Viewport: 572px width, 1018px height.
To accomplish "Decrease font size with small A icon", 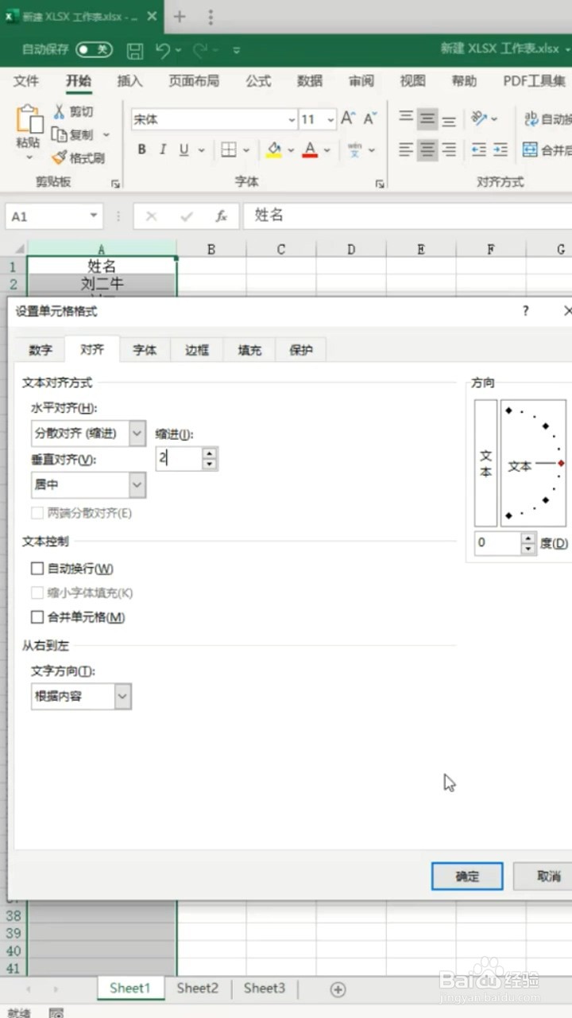I will pyautogui.click(x=369, y=119).
